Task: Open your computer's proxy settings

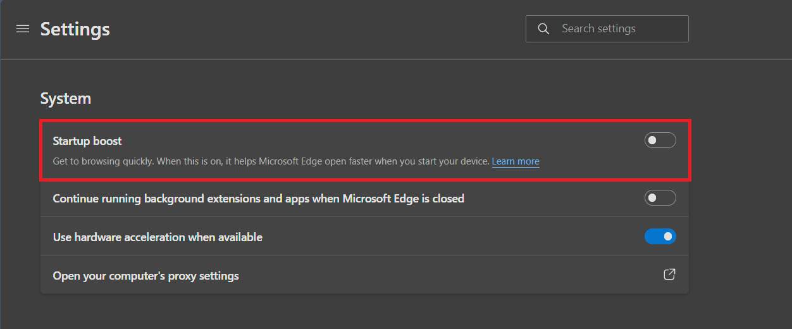Action: pyautogui.click(x=145, y=276)
